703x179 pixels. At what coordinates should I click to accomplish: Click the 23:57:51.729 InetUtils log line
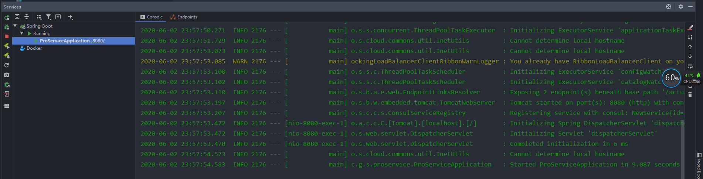click(383, 41)
